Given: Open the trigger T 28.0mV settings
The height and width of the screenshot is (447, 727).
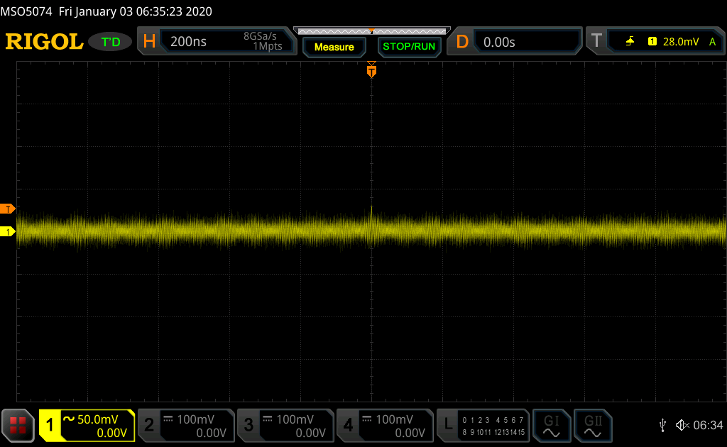Looking at the screenshot, I should click(656, 41).
